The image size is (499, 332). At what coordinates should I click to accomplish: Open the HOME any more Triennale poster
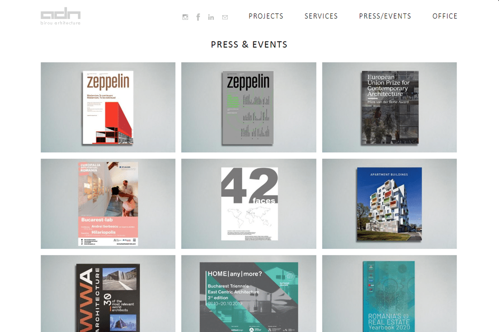pyautogui.click(x=249, y=294)
